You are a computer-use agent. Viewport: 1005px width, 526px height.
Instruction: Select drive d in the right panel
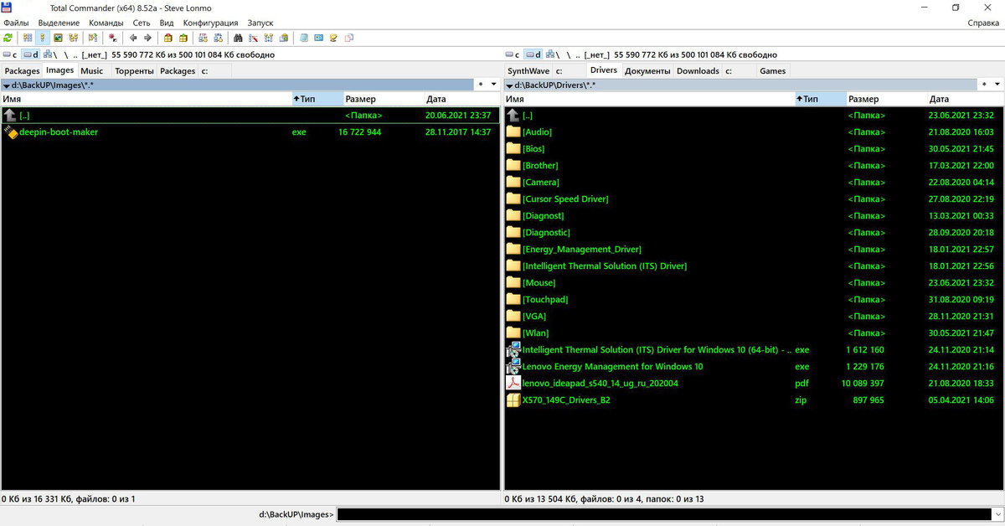pyautogui.click(x=533, y=54)
